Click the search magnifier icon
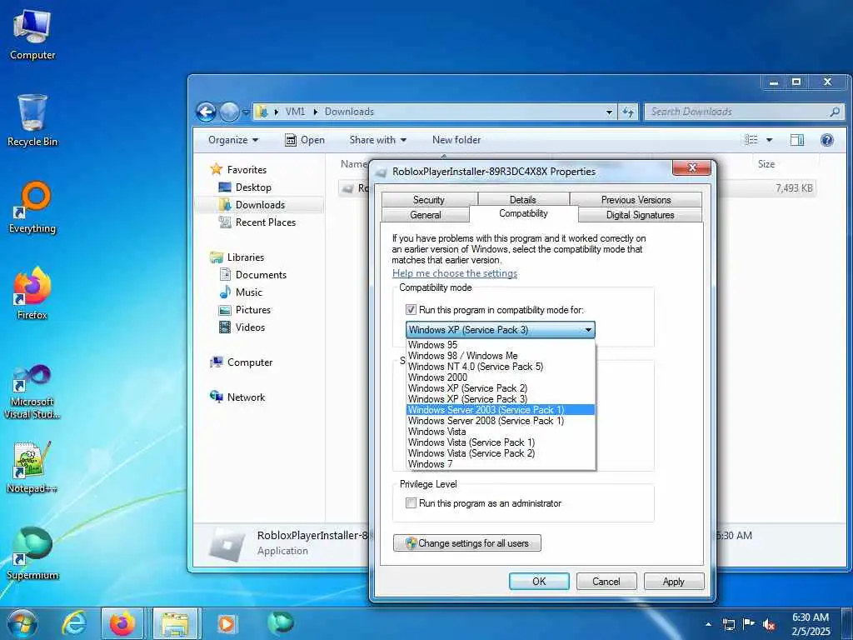The image size is (853, 640). coord(835,112)
